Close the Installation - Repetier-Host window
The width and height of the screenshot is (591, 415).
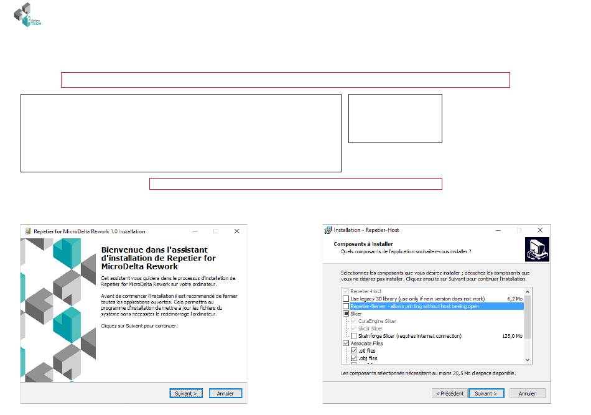[x=540, y=230]
